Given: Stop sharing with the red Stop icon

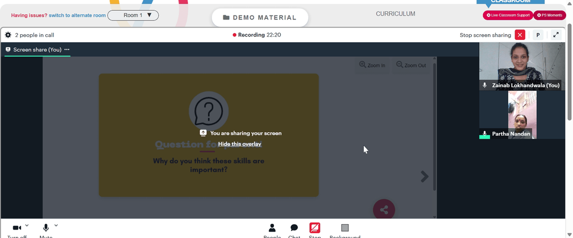Looking at the screenshot, I should click(x=315, y=228).
